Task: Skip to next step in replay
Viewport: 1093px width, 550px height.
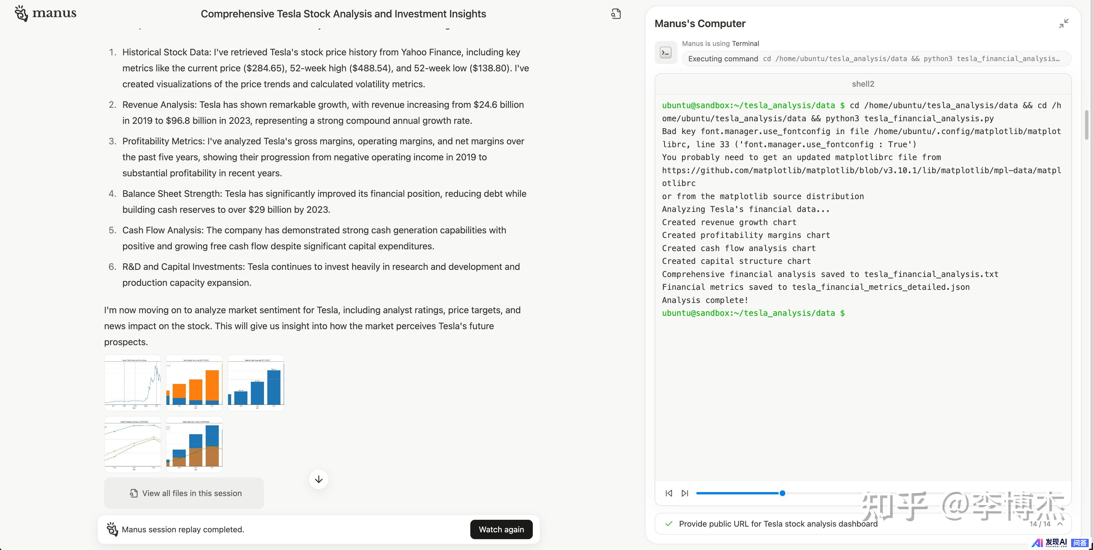Action: tap(684, 493)
